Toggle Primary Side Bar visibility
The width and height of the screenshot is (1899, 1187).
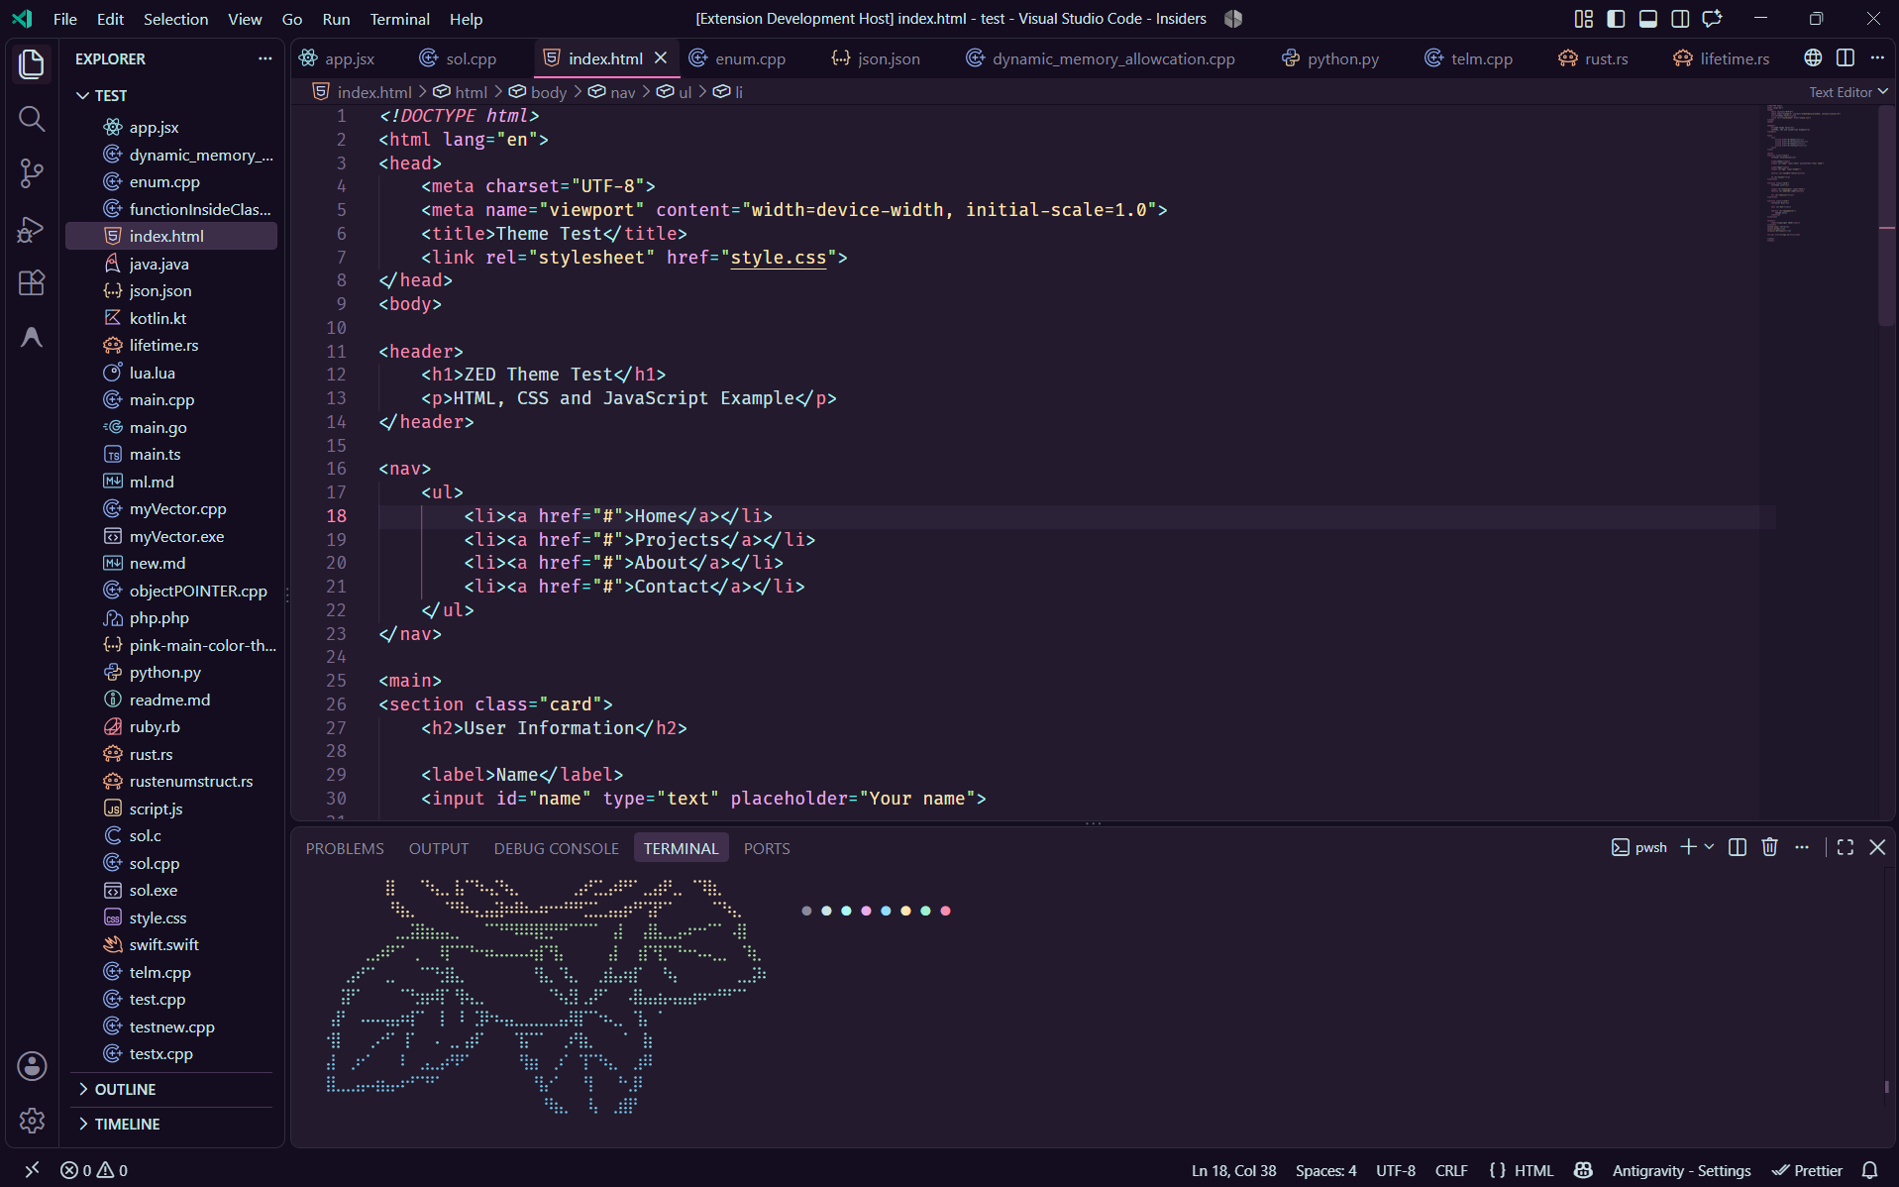(x=1616, y=19)
